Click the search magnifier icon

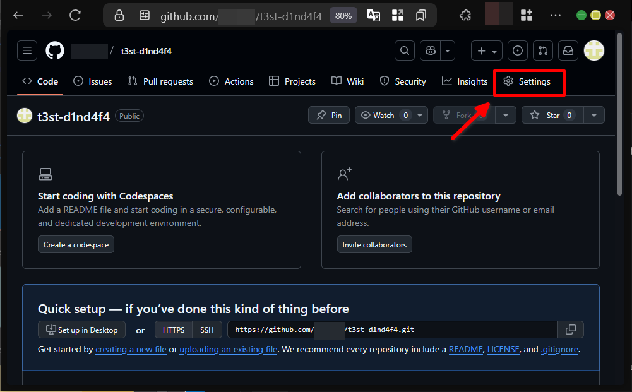(405, 51)
